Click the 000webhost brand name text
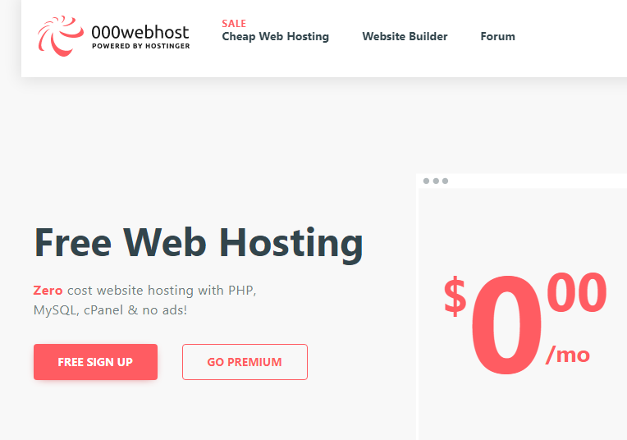This screenshot has height=440, width=627. click(x=140, y=32)
